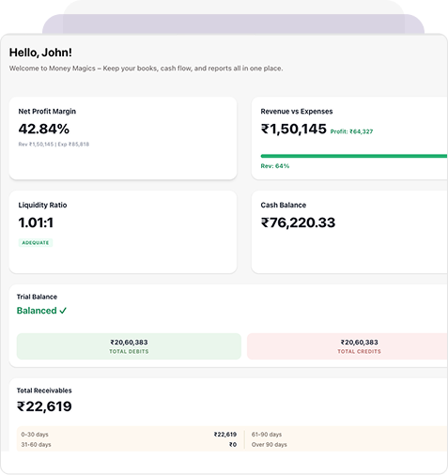Open the Revenue vs Expenses card title

click(x=297, y=112)
